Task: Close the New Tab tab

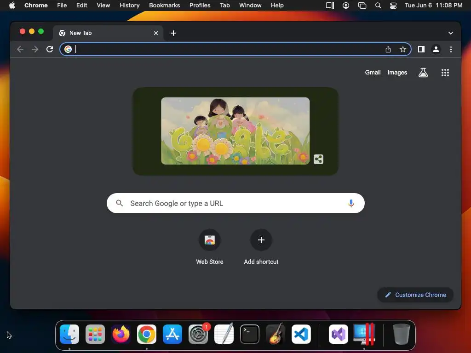Action: 155,33
